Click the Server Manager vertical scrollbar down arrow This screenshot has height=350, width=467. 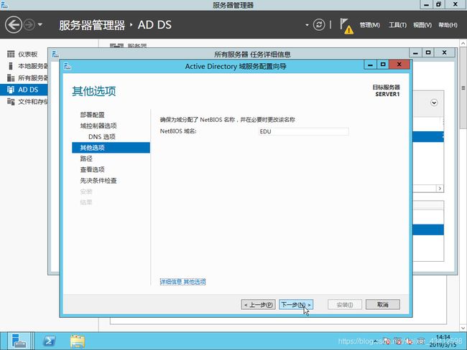[x=463, y=328]
